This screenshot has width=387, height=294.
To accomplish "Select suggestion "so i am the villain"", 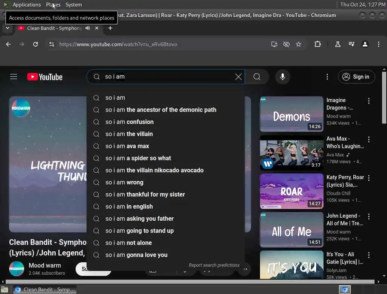I will (166, 134).
